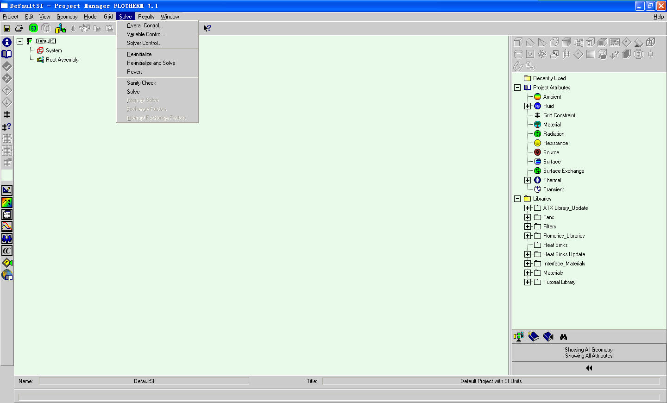
Task: Select the PCB board icon in palette
Action: (615, 42)
